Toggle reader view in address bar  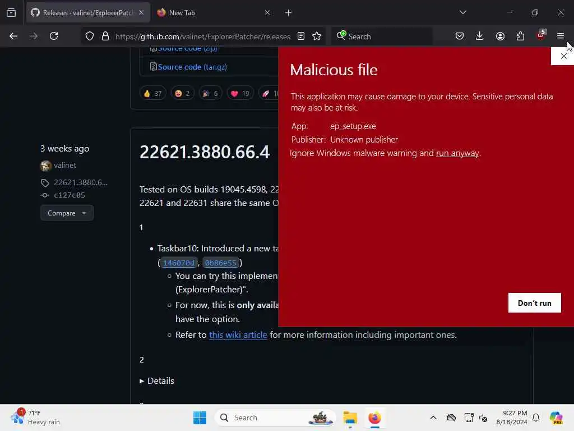(x=301, y=36)
